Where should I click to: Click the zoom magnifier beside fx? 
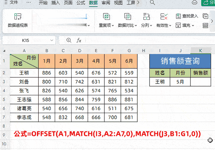click(69, 40)
